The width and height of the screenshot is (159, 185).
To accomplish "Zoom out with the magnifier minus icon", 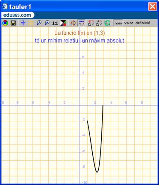I will pos(47,23).
